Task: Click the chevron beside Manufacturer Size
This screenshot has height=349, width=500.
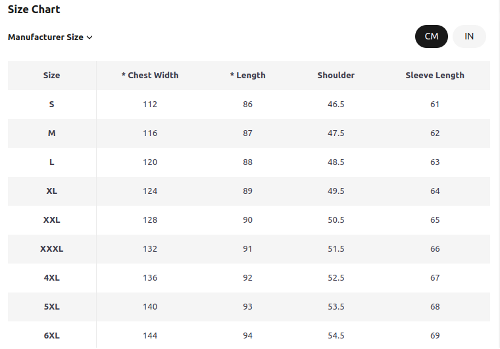Action: click(89, 37)
